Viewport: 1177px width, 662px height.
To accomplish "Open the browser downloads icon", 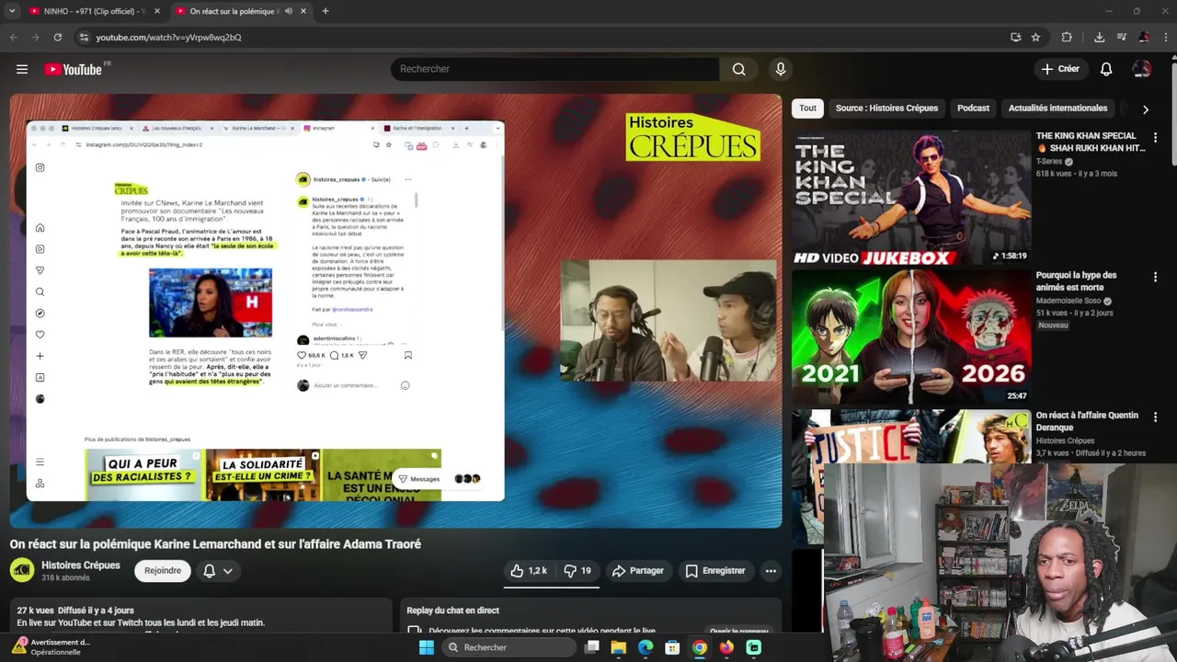I will 1099,37.
